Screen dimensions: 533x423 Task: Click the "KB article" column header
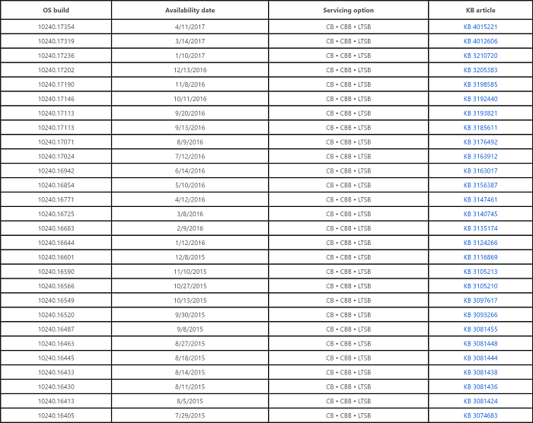pos(480,10)
